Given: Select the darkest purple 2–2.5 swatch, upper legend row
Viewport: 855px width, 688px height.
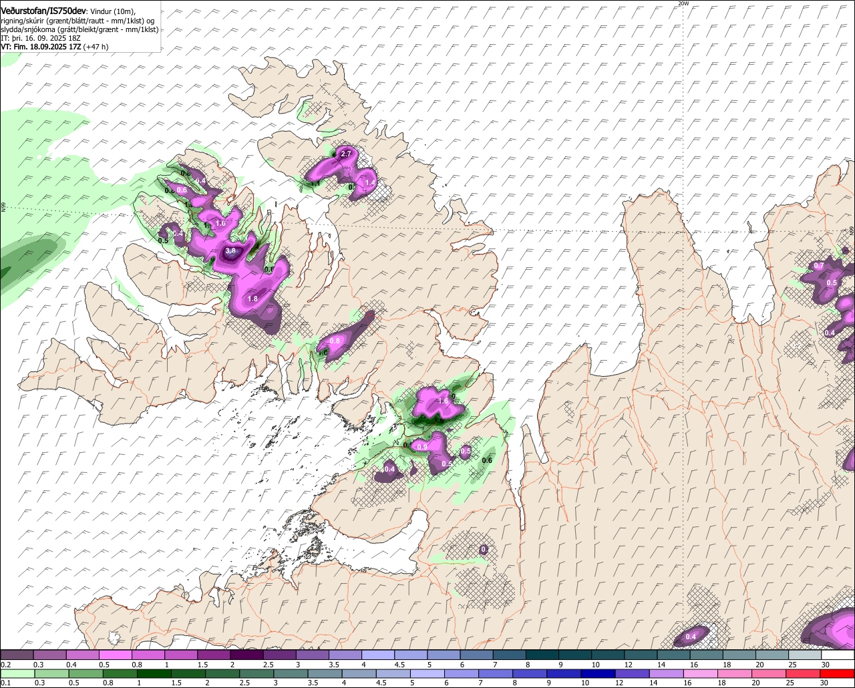Looking at the screenshot, I should (x=246, y=655).
